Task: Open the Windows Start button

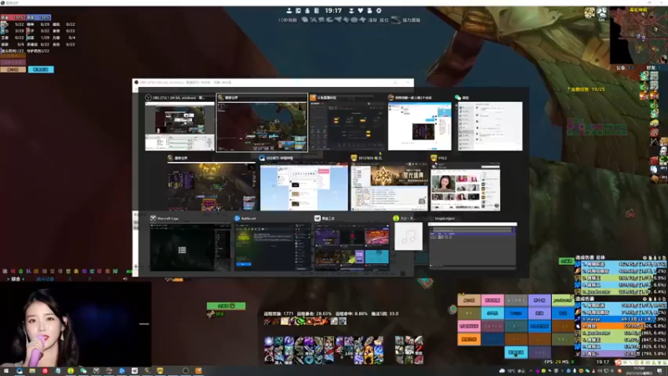Action: click(x=6, y=371)
